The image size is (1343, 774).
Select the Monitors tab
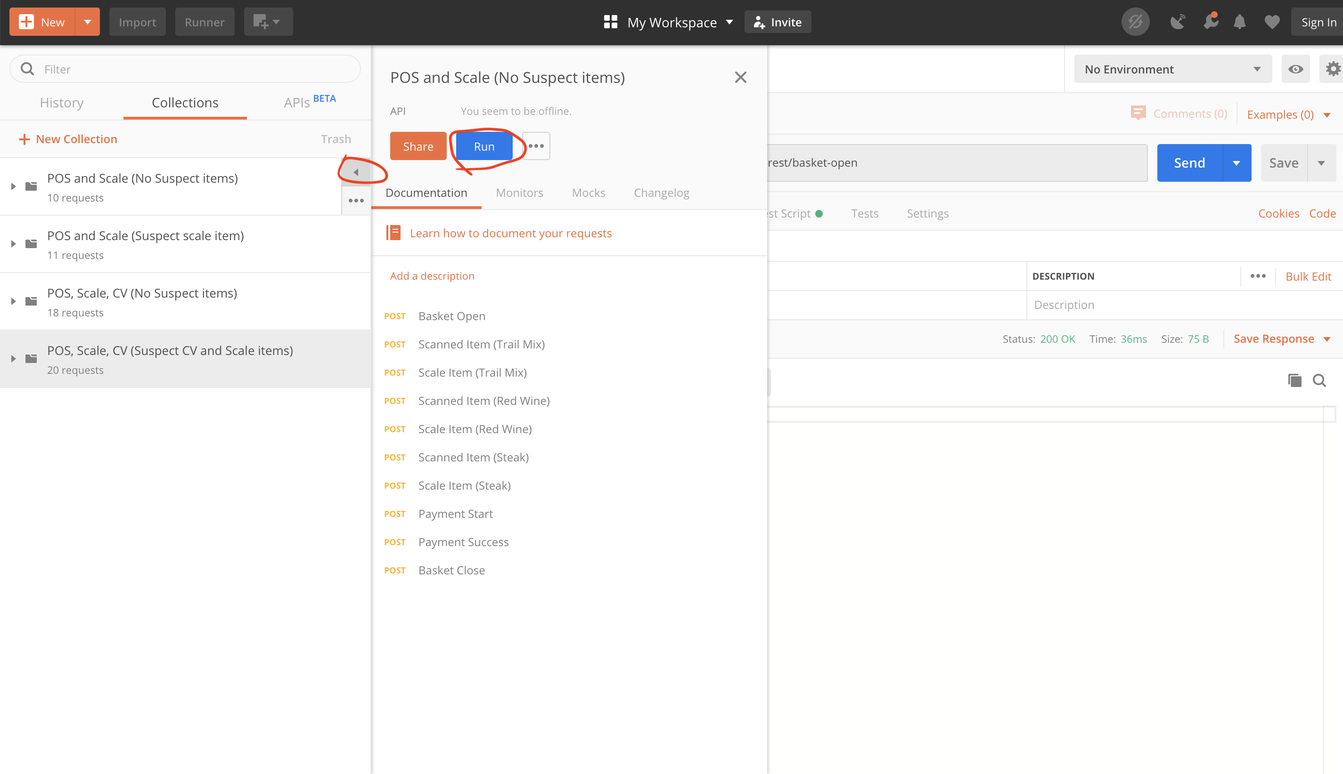coord(519,193)
